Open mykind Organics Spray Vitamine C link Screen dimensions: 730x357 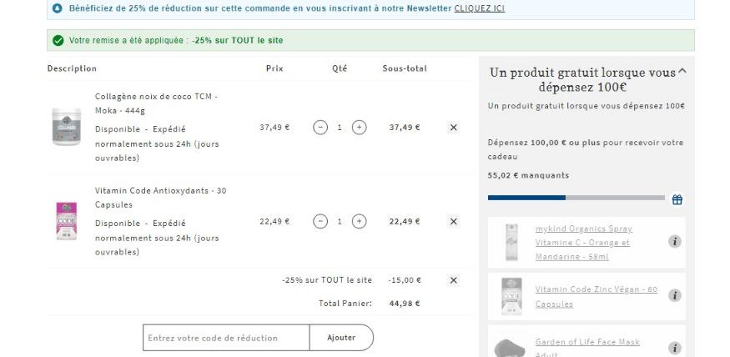click(583, 242)
